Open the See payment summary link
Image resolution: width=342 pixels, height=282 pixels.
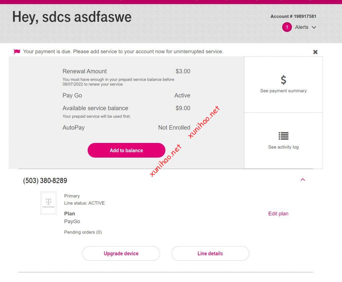[x=283, y=91]
